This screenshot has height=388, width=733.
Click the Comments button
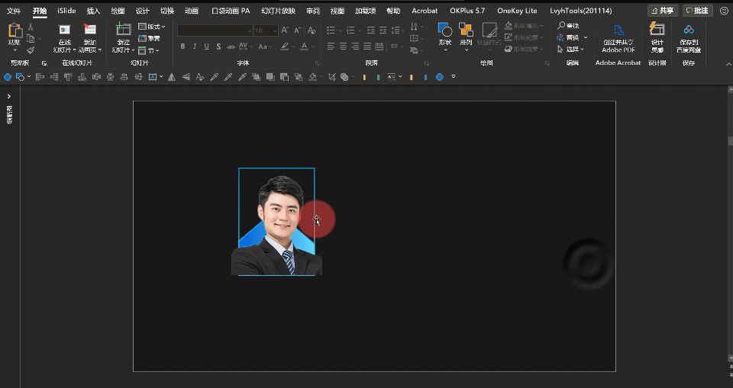(696, 11)
